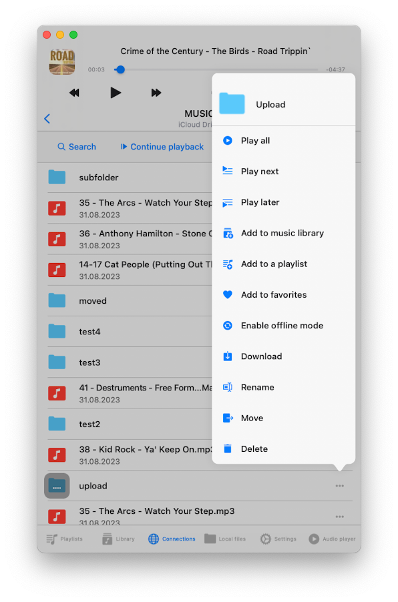Click the playback progress slider knob
This screenshot has width=398, height=602.
point(120,69)
